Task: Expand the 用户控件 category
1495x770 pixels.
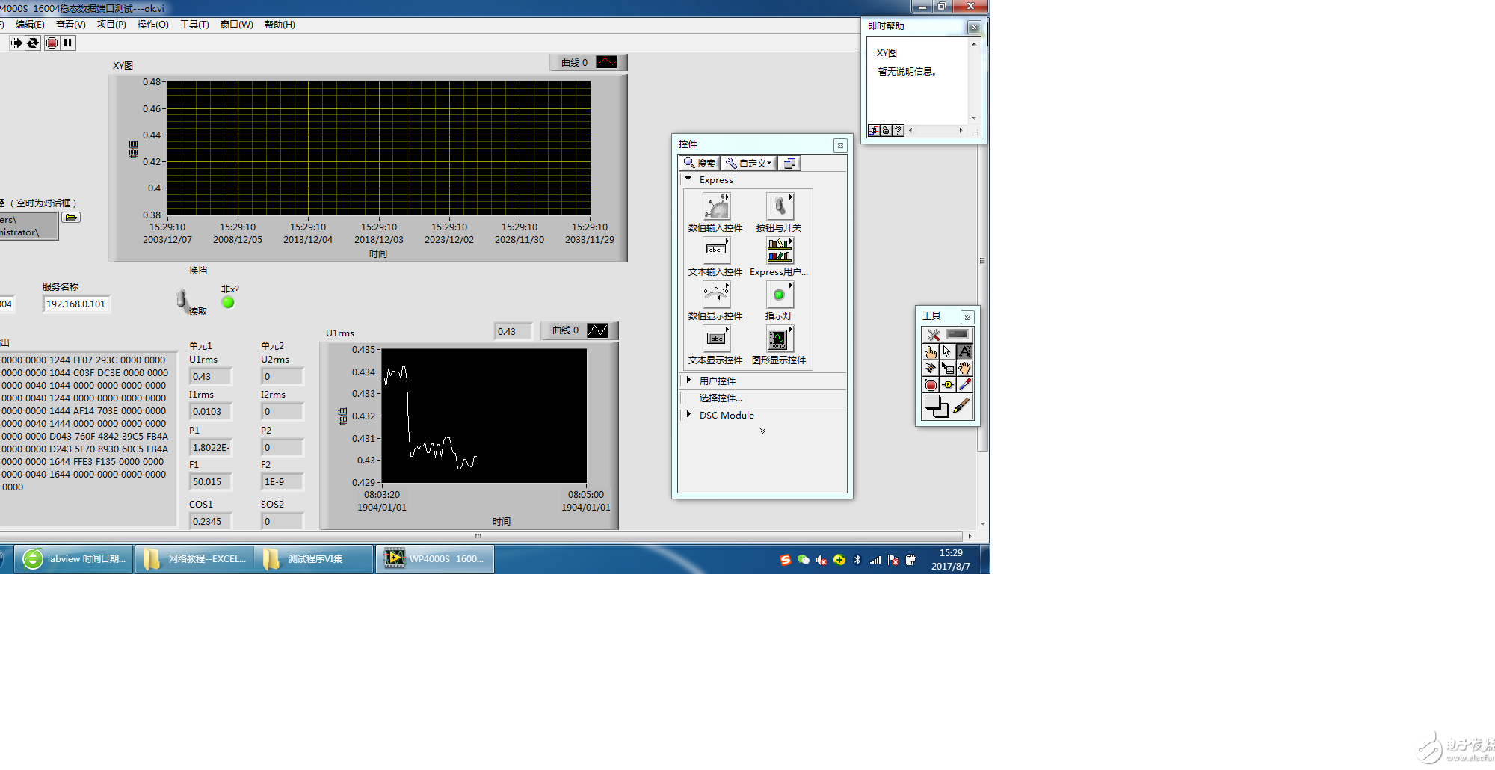Action: (688, 381)
